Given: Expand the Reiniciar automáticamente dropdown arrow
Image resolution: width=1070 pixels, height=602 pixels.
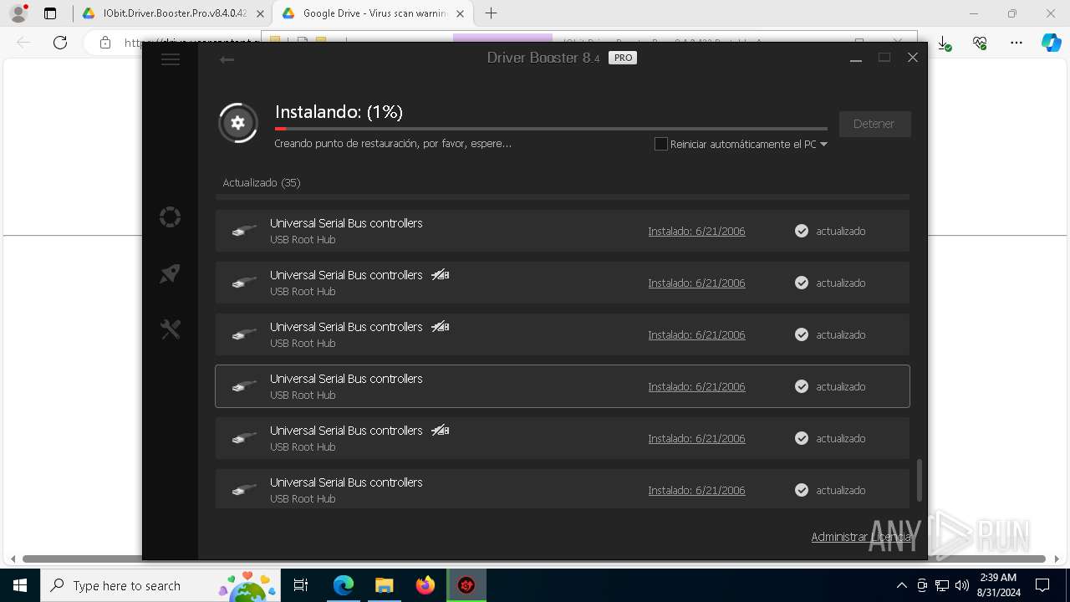Looking at the screenshot, I should coord(824,145).
